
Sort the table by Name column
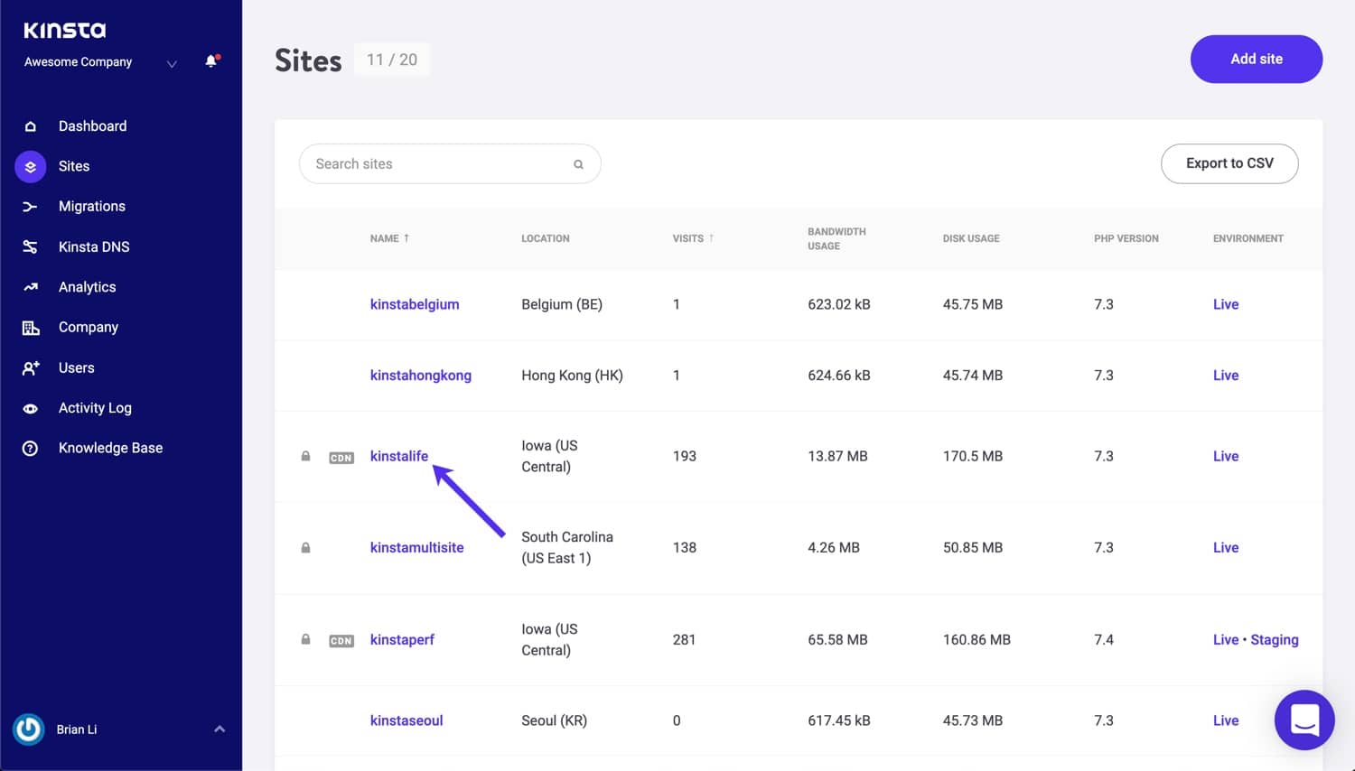click(389, 238)
